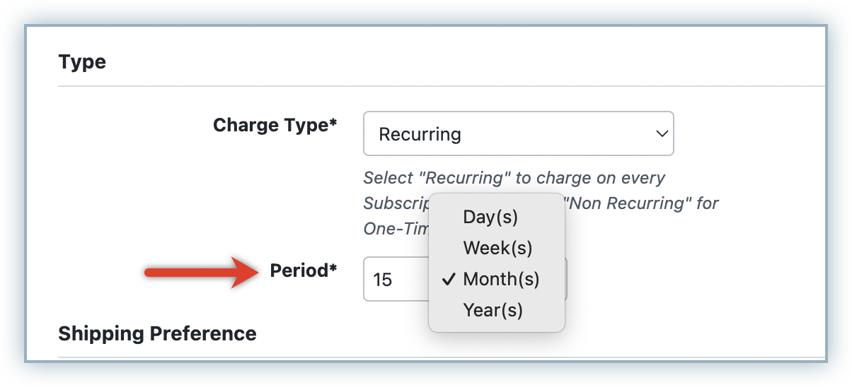Click the period unit select box edge
Image resolution: width=852 pixels, height=387 pixels.
566,280
